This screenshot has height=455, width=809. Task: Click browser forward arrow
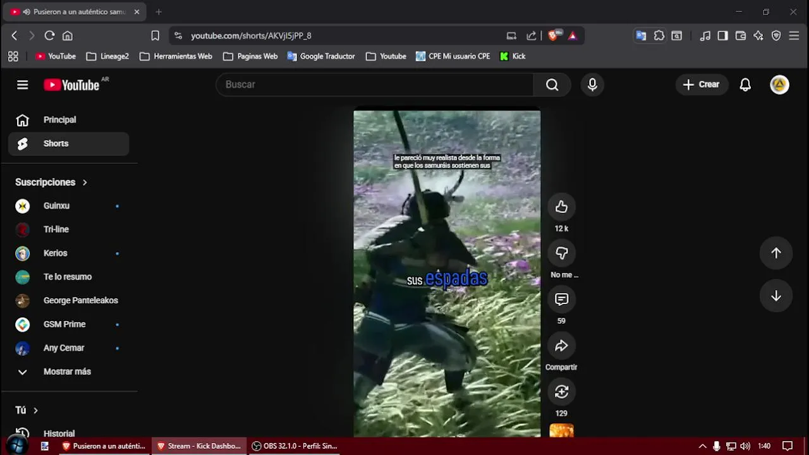[x=32, y=36]
